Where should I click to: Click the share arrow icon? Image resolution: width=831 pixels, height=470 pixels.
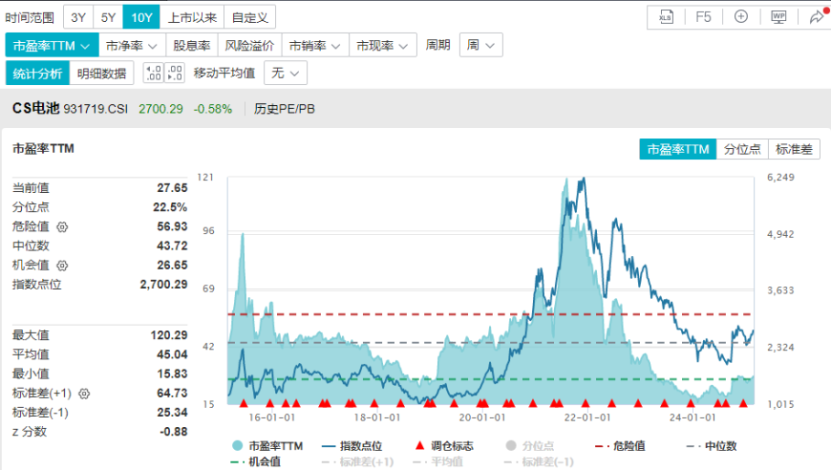pos(817,17)
